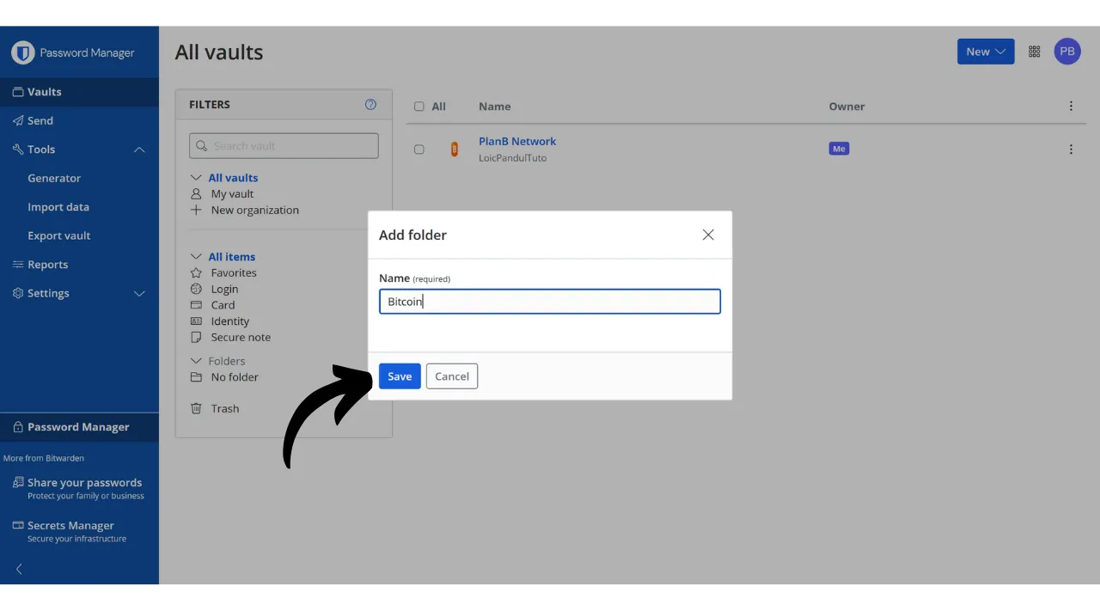The width and height of the screenshot is (1100, 611).
Task: Go to Send in the sidebar
Action: coord(40,121)
